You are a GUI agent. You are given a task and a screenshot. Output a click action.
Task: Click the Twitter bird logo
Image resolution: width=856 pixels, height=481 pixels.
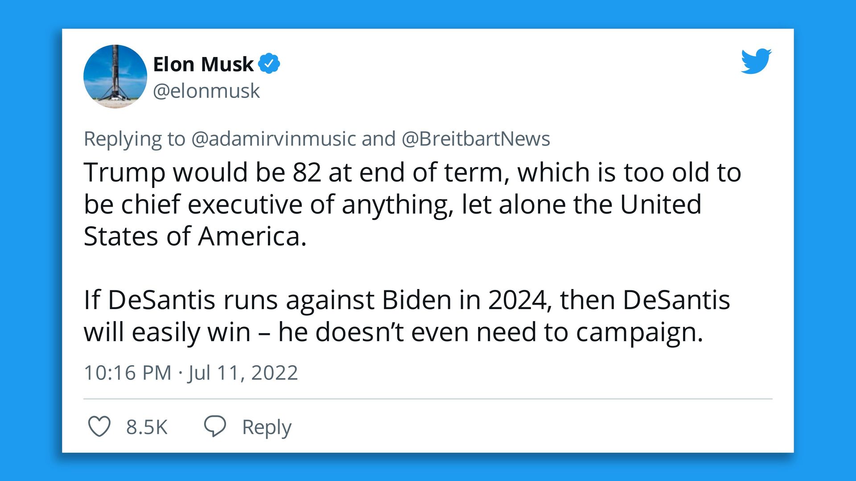(x=756, y=61)
